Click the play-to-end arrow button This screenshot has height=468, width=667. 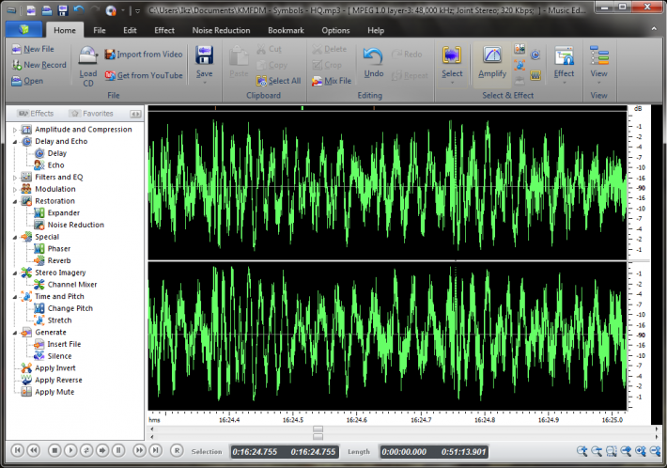coord(102,450)
